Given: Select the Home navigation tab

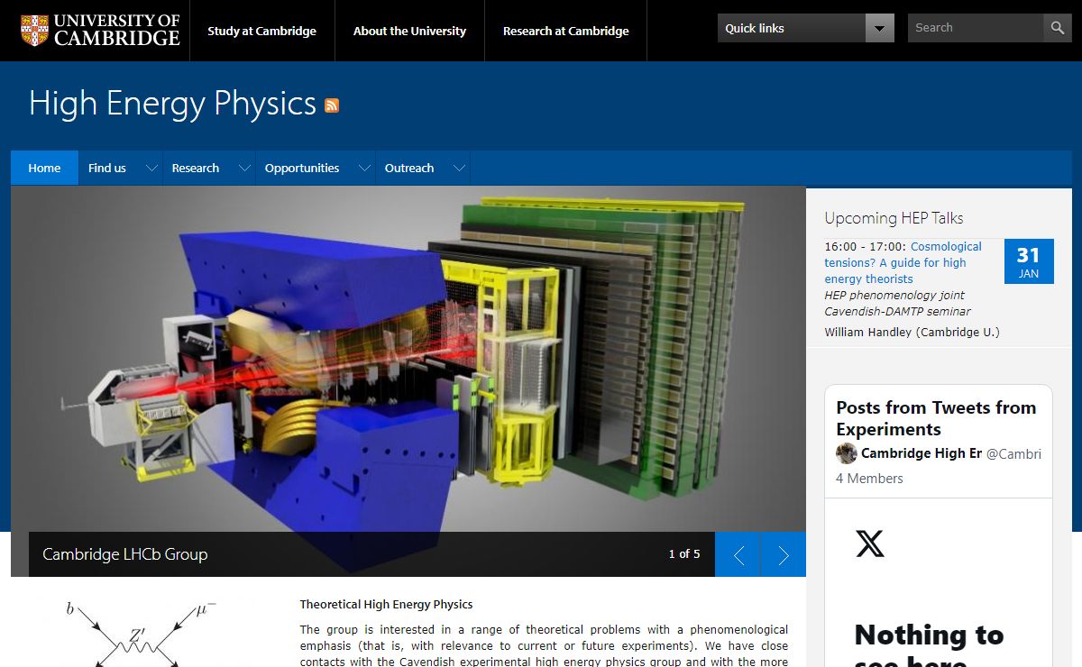Looking at the screenshot, I should coord(44,169).
